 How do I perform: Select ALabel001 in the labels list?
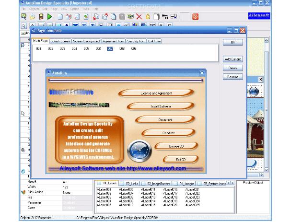click(x=104, y=189)
